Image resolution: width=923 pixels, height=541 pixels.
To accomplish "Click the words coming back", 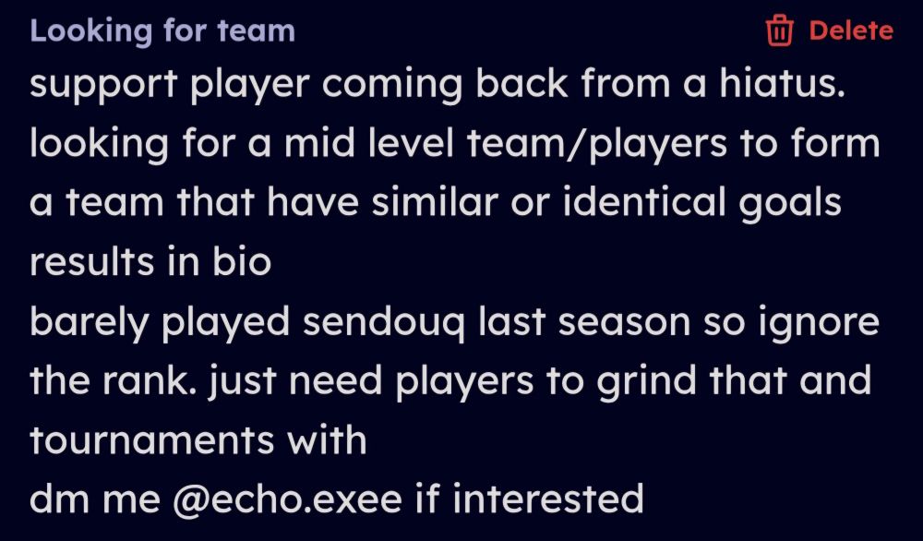I will point(445,85).
